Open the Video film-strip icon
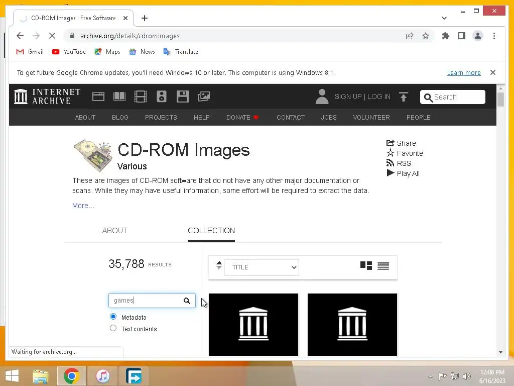This screenshot has height=386, width=514. pyautogui.click(x=141, y=96)
